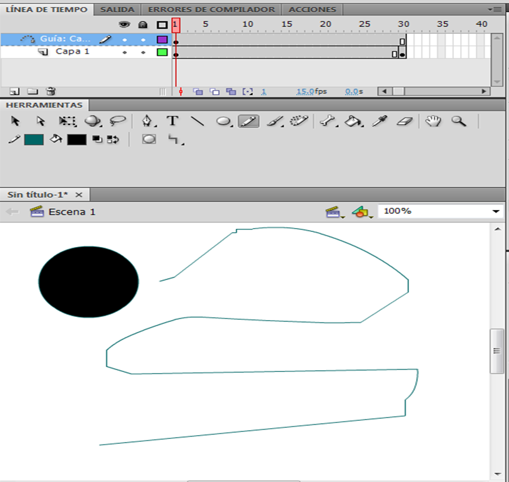
Task: Open the 100% zoom dropdown
Action: pos(496,212)
